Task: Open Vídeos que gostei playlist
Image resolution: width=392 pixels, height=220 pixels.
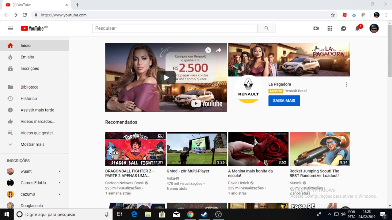Action: 34,133
